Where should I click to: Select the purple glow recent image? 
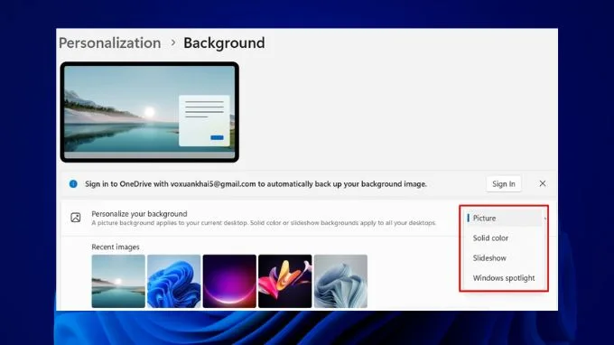tap(229, 281)
